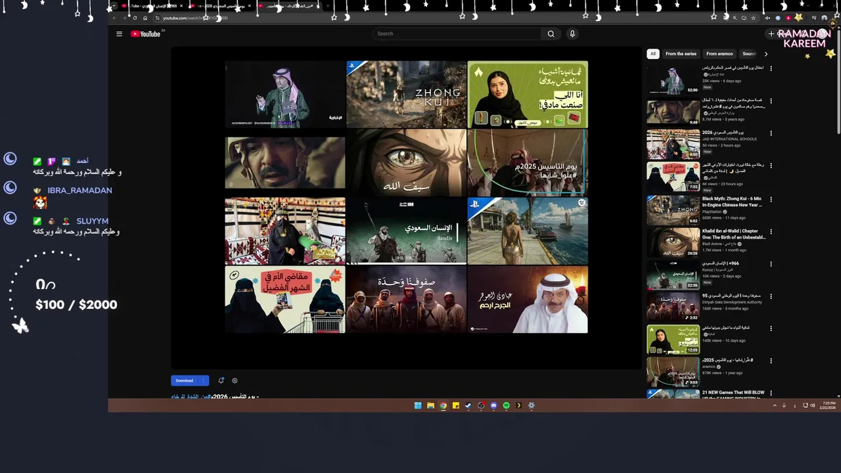The image size is (841, 473).
Task: Click the soldier face endscreen tile
Action: (x=284, y=163)
